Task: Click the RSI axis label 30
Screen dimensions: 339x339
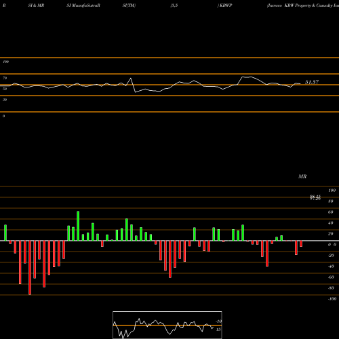Action: [x=5, y=100]
